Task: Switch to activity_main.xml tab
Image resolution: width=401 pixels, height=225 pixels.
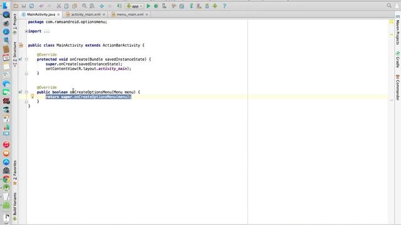Action: [86, 14]
